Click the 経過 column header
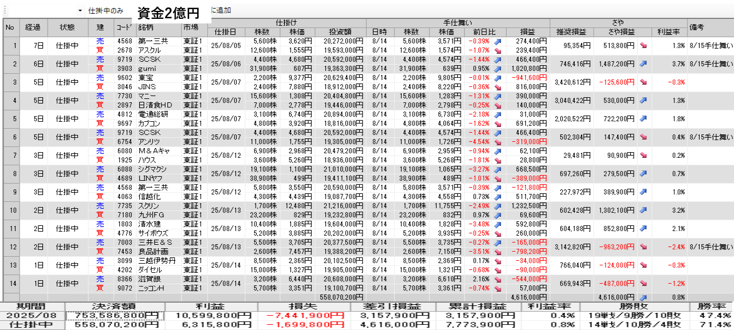Viewport: 734px width, 330px height. coord(33,27)
